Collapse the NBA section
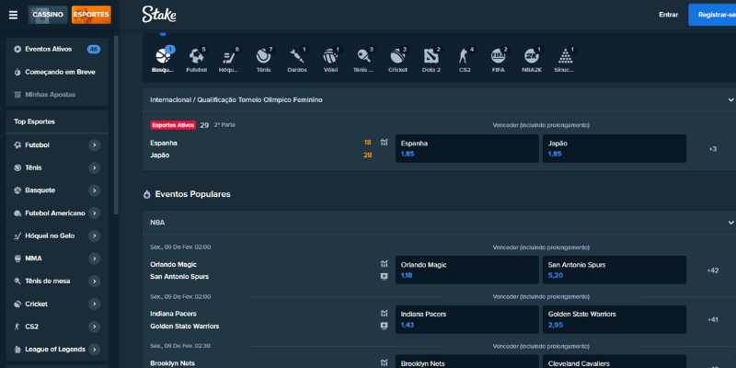The width and height of the screenshot is (736, 368). click(x=730, y=223)
